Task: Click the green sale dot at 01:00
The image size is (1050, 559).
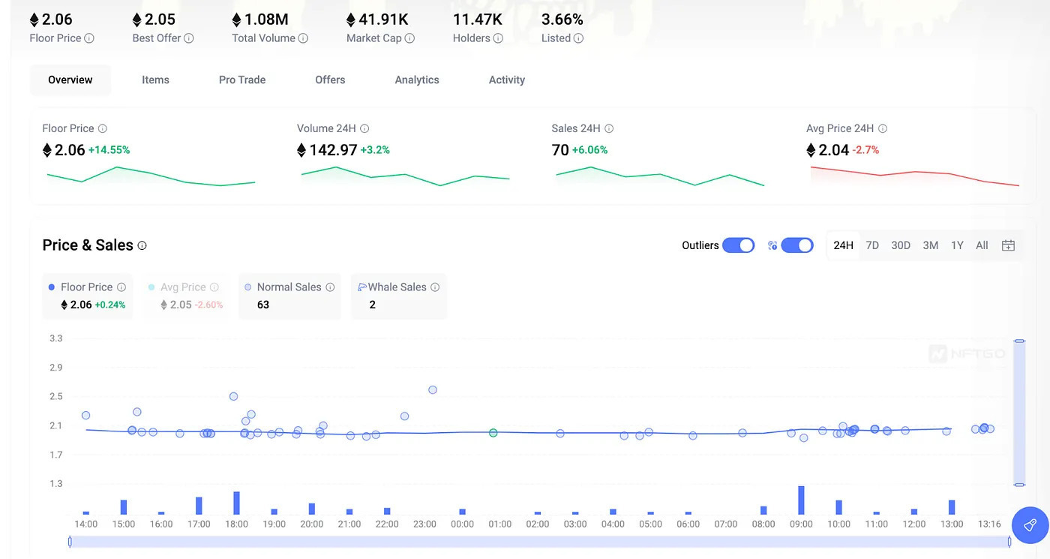Action: (x=493, y=433)
